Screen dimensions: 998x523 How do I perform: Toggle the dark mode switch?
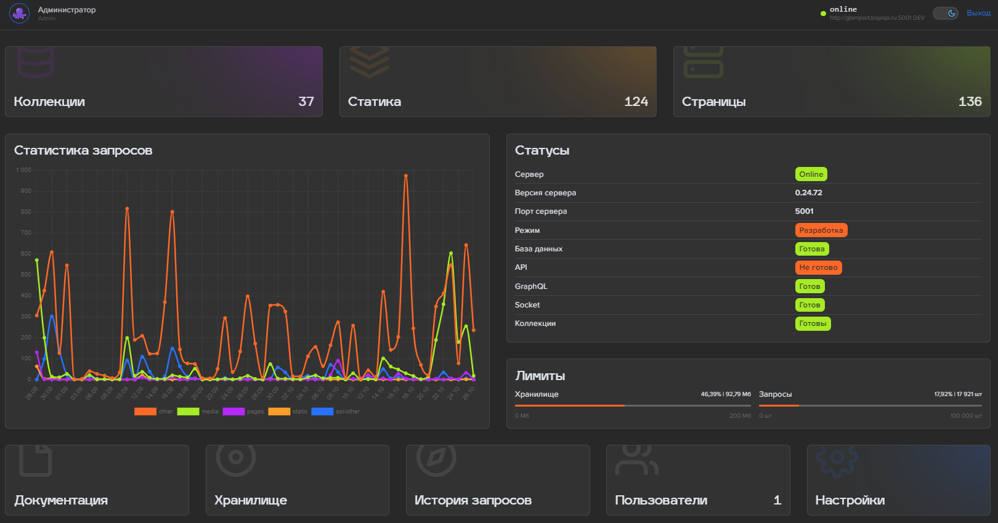[x=945, y=14]
